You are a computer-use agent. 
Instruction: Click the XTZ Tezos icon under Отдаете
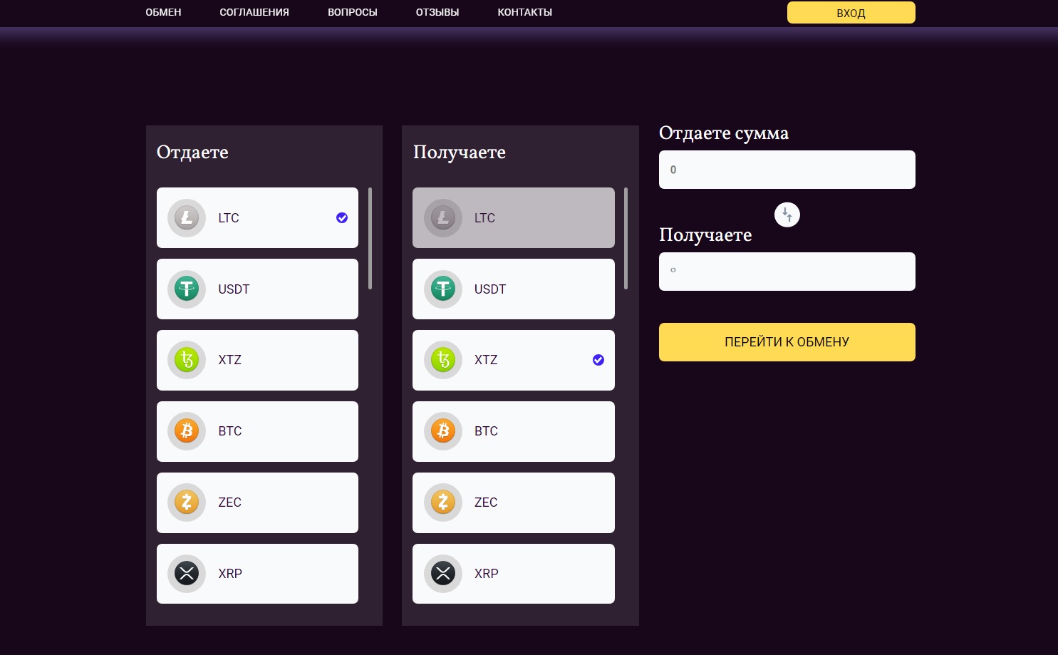(187, 360)
